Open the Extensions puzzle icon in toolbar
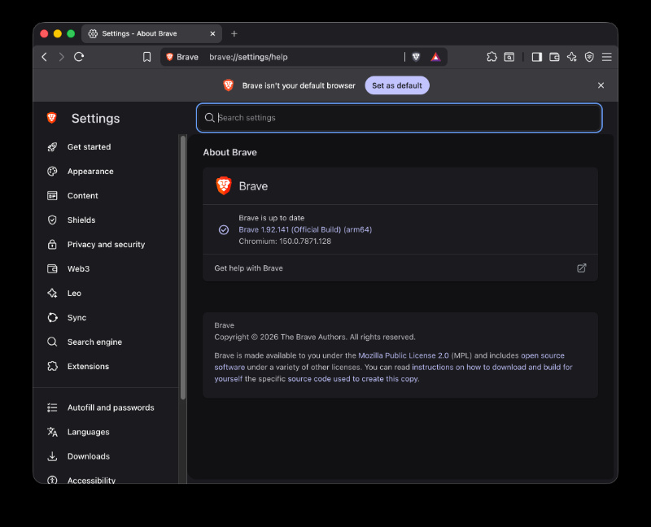This screenshot has width=651, height=527. (492, 57)
